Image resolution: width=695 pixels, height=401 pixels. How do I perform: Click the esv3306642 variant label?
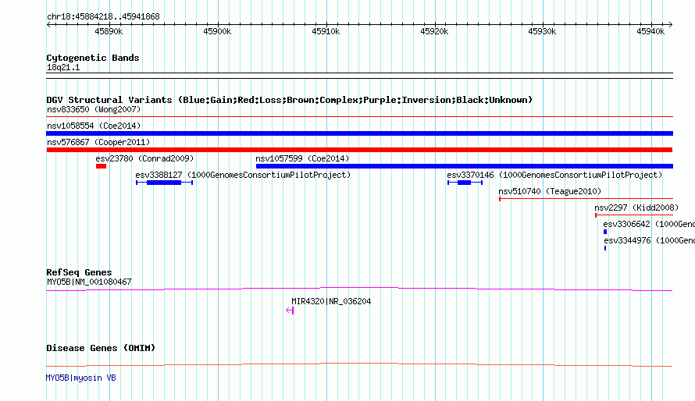[649, 224]
